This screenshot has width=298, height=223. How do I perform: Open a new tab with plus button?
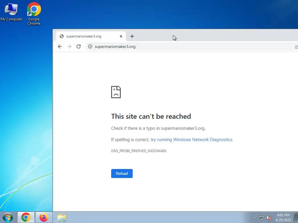[x=132, y=36]
